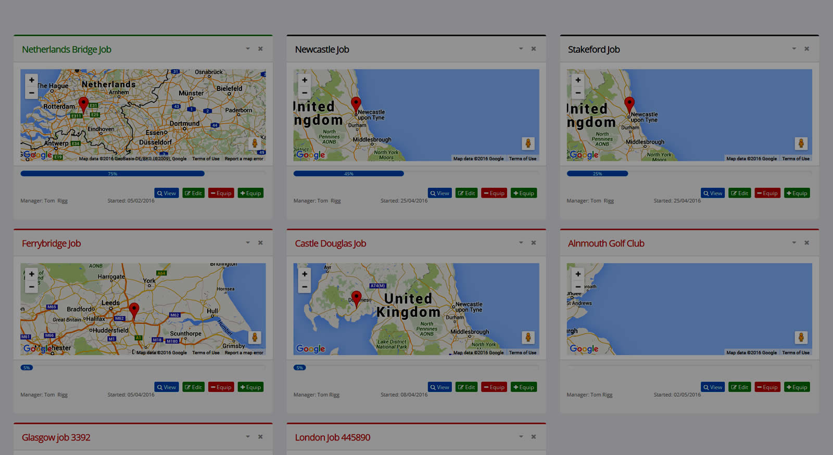Zoom in on Alnmouth Golf Club map

pyautogui.click(x=578, y=274)
